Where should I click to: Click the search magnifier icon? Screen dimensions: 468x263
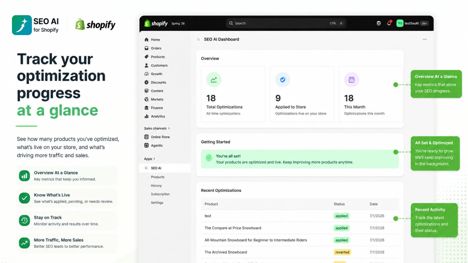click(x=231, y=23)
